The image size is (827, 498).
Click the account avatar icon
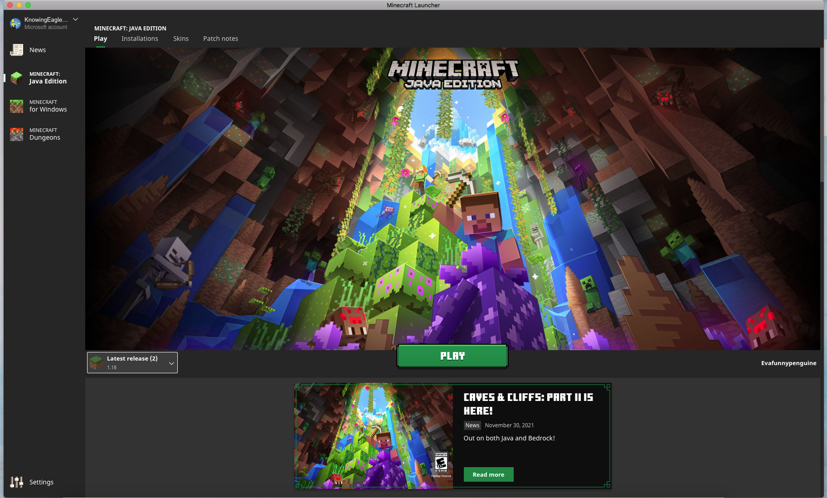click(x=15, y=23)
